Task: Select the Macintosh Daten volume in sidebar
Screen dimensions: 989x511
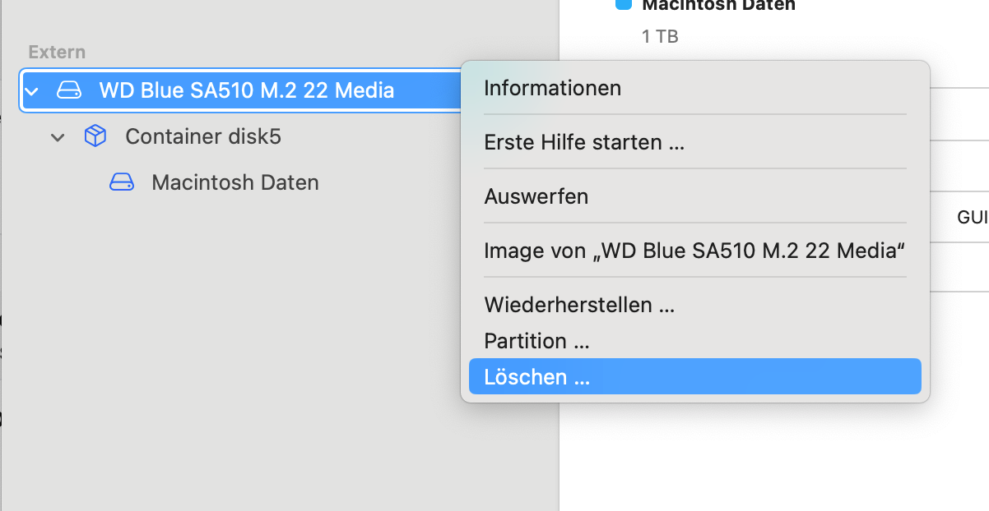Action: pos(234,182)
